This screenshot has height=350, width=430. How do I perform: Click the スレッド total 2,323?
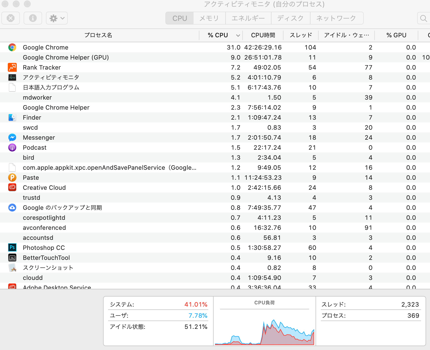[410, 304]
